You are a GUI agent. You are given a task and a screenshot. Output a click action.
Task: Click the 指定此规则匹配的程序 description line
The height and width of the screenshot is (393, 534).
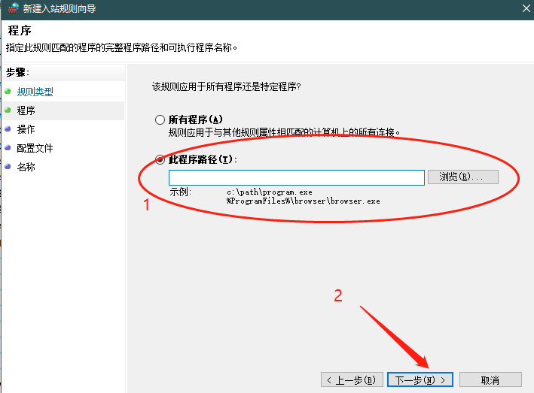coord(121,47)
